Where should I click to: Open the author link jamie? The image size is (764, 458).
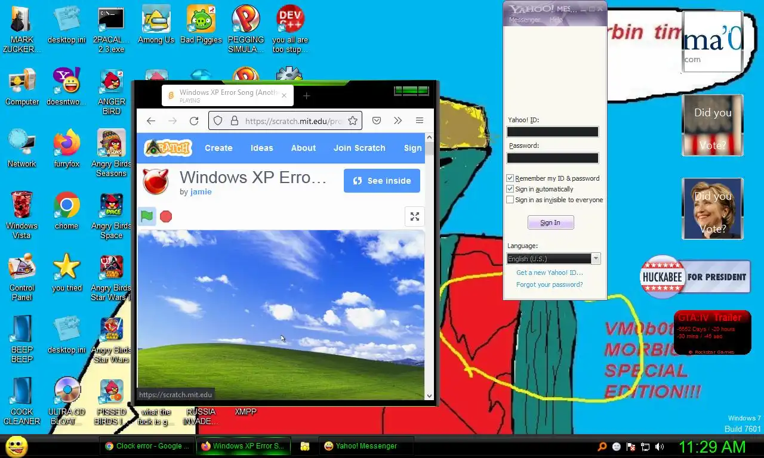[201, 191]
